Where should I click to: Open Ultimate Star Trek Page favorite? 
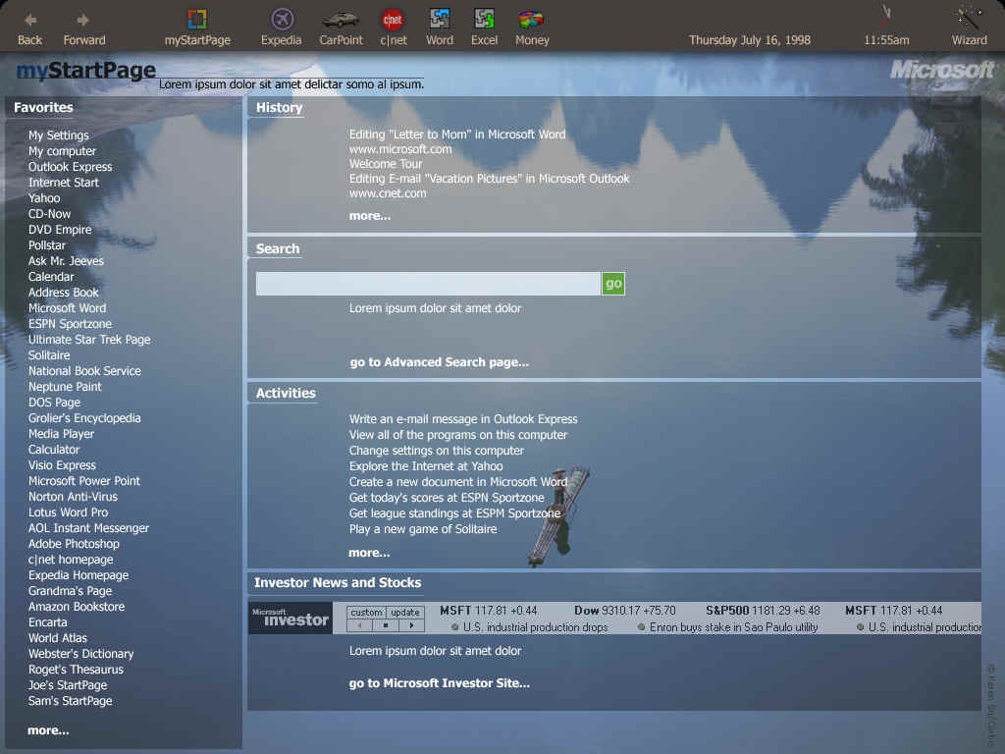coord(89,340)
